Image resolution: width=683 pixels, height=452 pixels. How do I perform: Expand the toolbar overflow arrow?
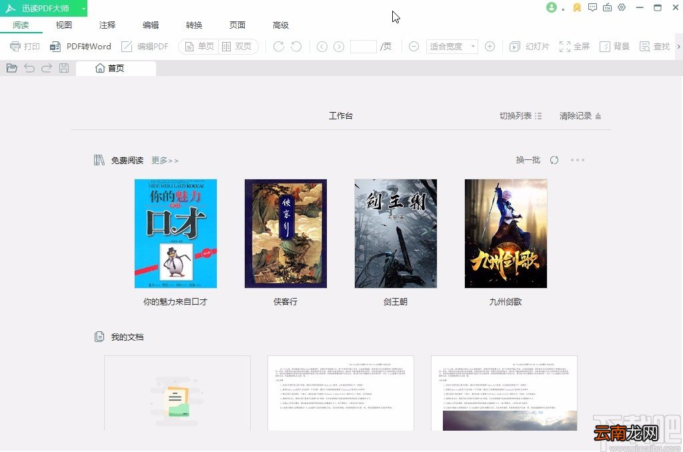coord(678,46)
